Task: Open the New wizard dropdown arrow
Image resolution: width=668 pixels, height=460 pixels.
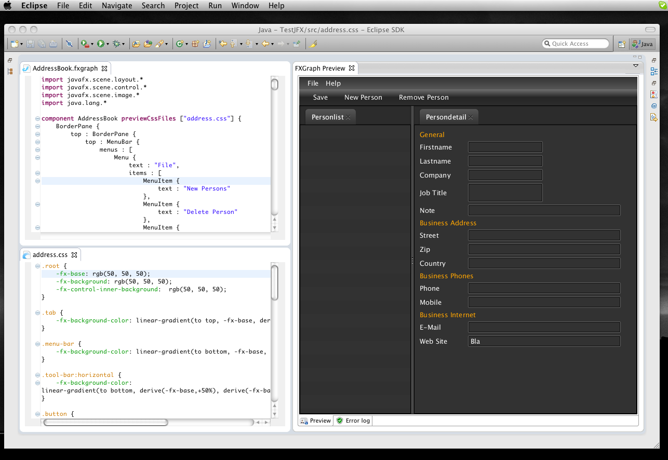Action: pyautogui.click(x=21, y=44)
